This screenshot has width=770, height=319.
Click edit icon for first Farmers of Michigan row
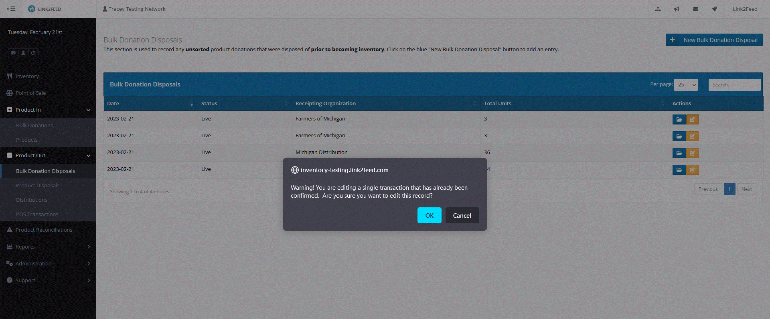[x=692, y=120]
